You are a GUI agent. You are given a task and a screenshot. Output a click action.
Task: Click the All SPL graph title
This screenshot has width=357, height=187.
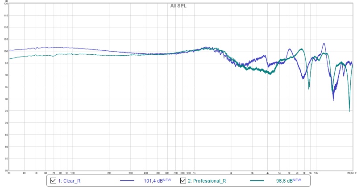pyautogui.click(x=178, y=6)
